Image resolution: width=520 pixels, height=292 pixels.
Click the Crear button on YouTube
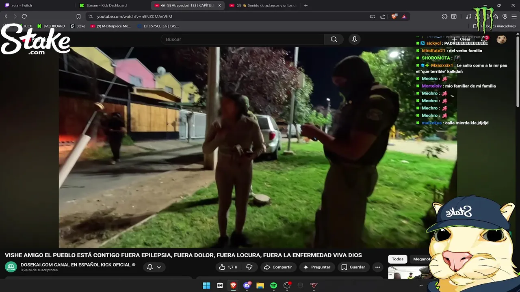(x=462, y=39)
